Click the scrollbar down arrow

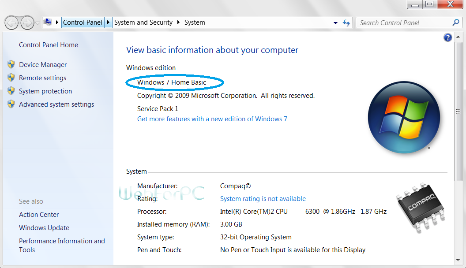[458, 260]
